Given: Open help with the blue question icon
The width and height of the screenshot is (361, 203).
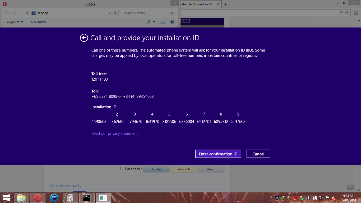Looking at the screenshot, I should click(172, 22).
